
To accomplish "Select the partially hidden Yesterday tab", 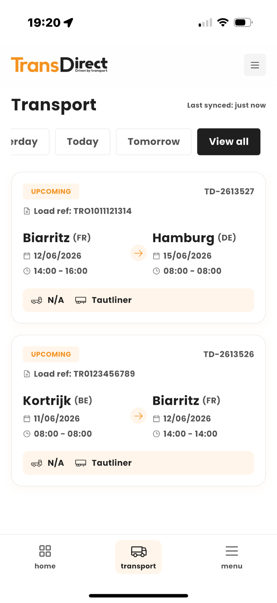I will pyautogui.click(x=30, y=142).
